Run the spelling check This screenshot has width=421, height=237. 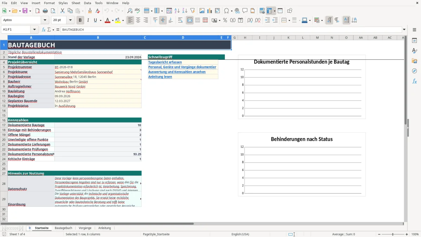[x=138, y=11]
